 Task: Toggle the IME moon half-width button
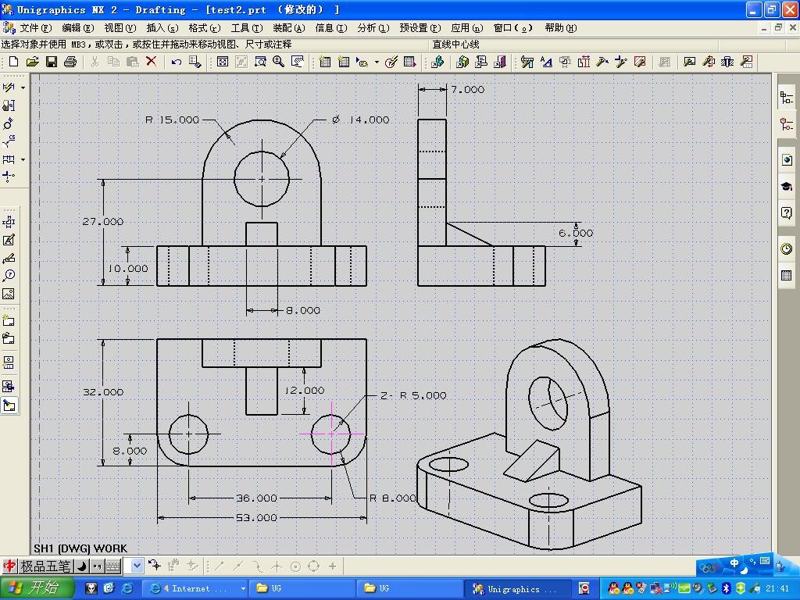[x=82, y=566]
